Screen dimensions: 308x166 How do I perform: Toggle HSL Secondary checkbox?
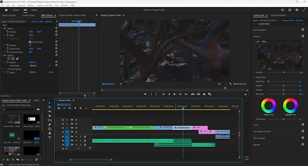coord(303,138)
